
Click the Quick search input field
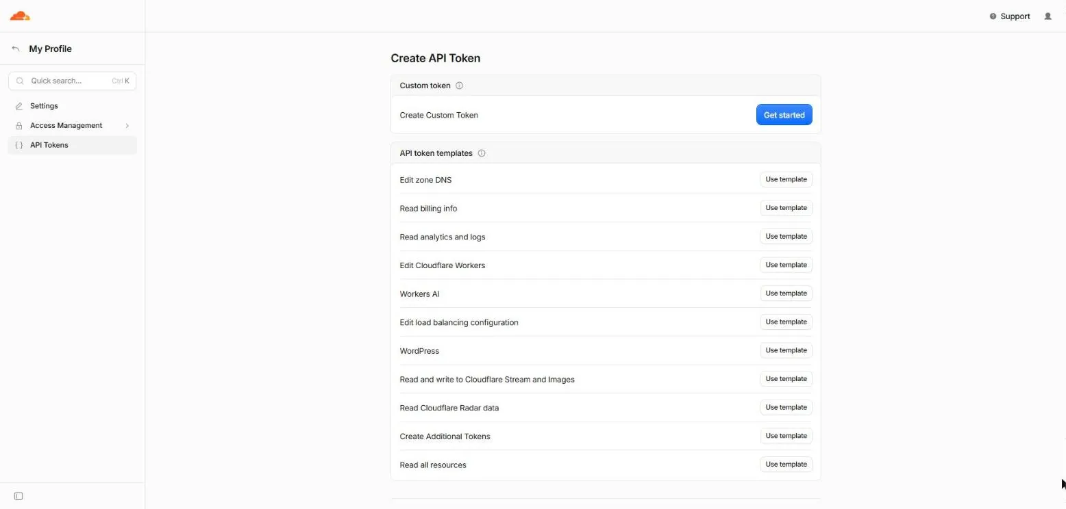click(72, 81)
